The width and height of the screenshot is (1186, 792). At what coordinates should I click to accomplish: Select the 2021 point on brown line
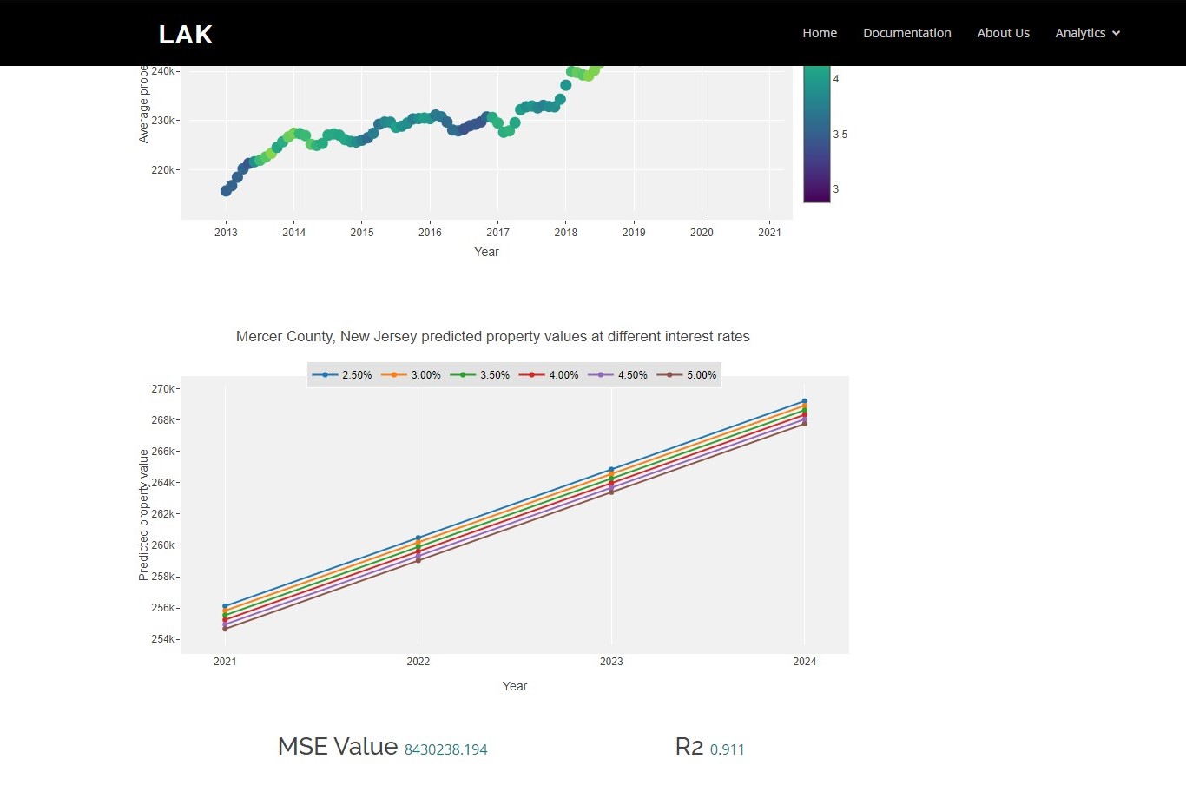click(225, 629)
